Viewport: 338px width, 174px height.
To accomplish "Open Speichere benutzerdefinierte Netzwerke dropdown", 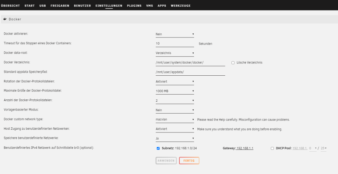I will (175, 138).
